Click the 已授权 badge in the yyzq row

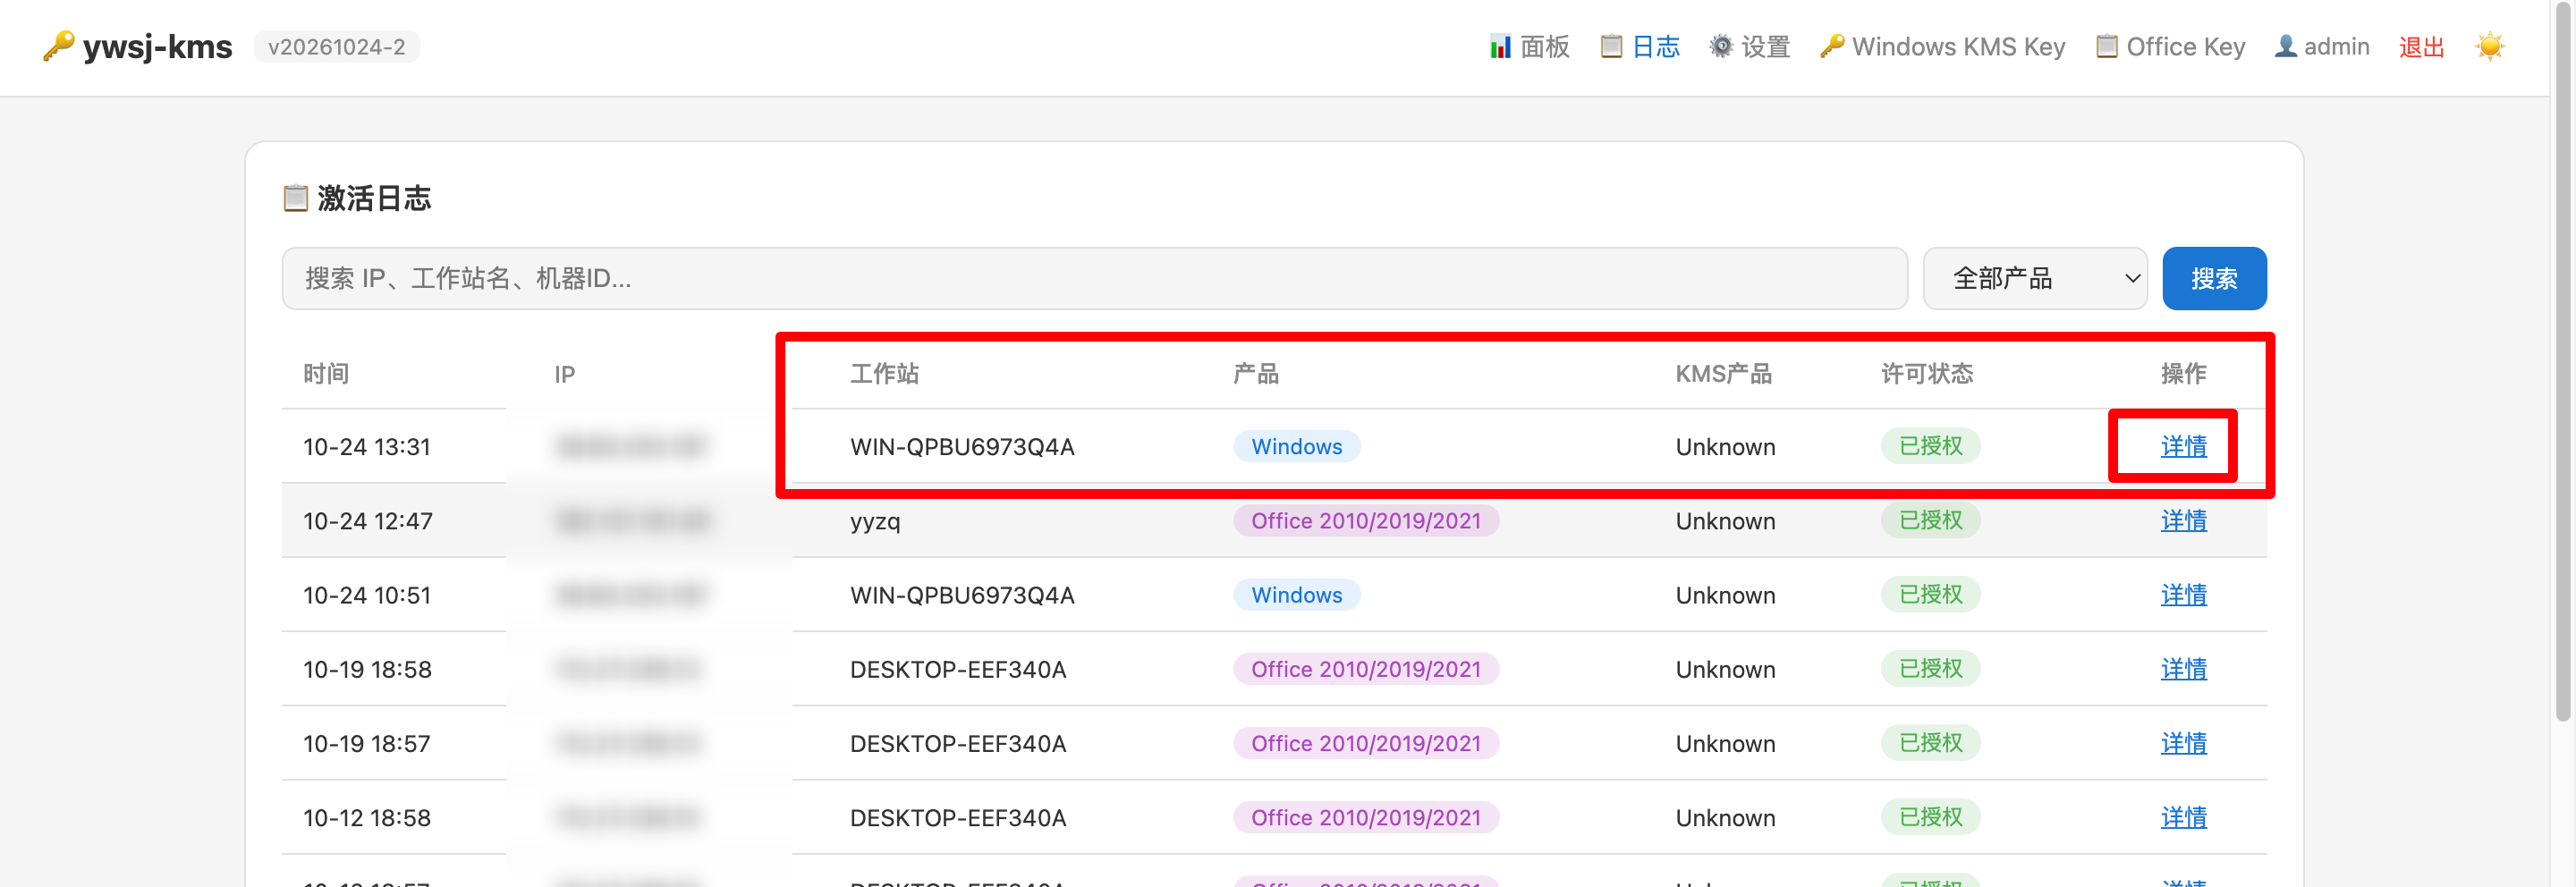pos(1930,521)
